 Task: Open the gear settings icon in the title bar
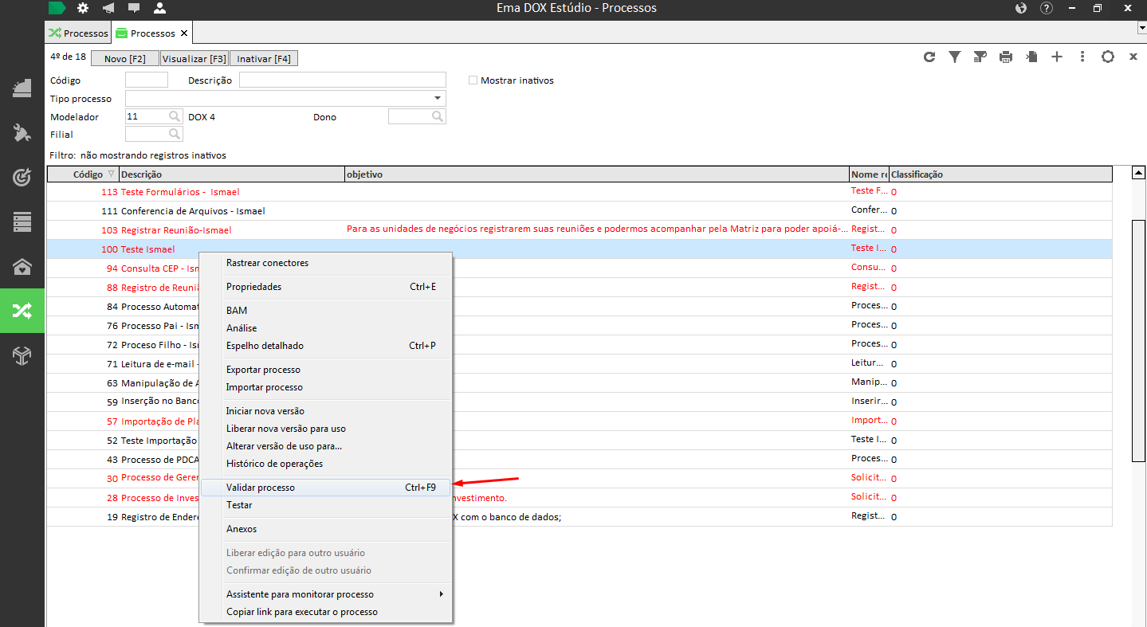point(83,8)
